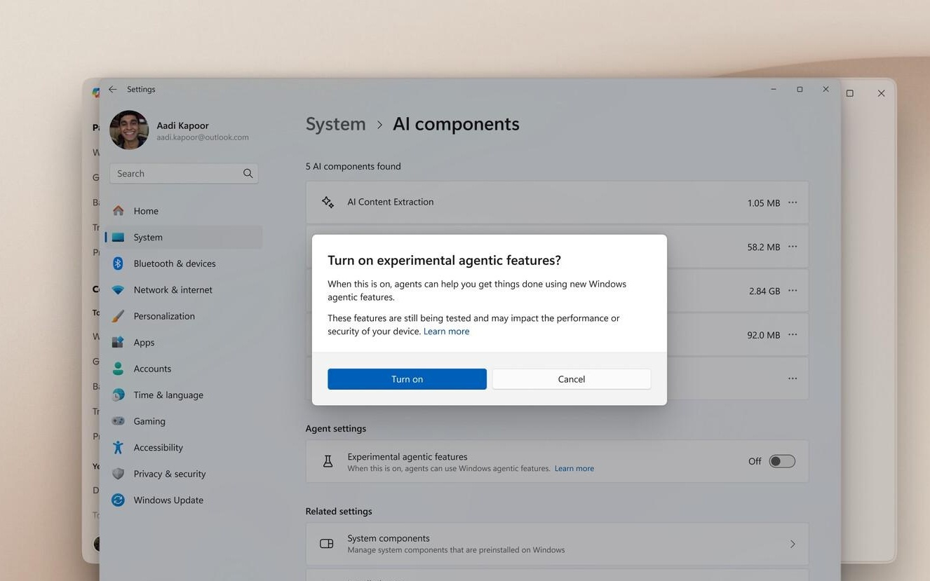
Task: Open more options for AI Content Extraction
Action: click(792, 203)
